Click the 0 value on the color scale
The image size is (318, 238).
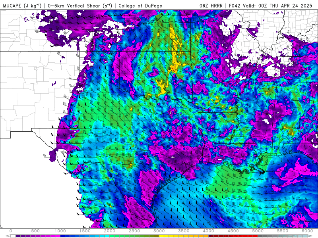11,231
